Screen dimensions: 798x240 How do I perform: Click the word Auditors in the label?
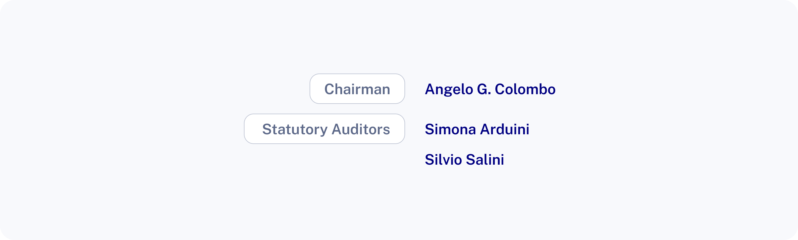[361, 129]
